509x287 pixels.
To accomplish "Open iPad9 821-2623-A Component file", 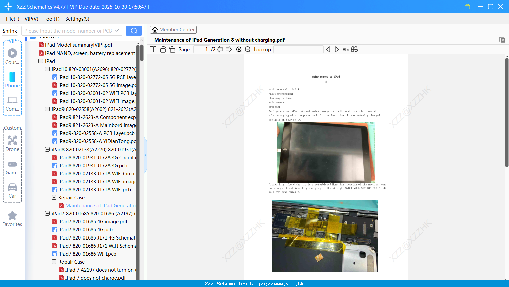I will pyautogui.click(x=94, y=117).
